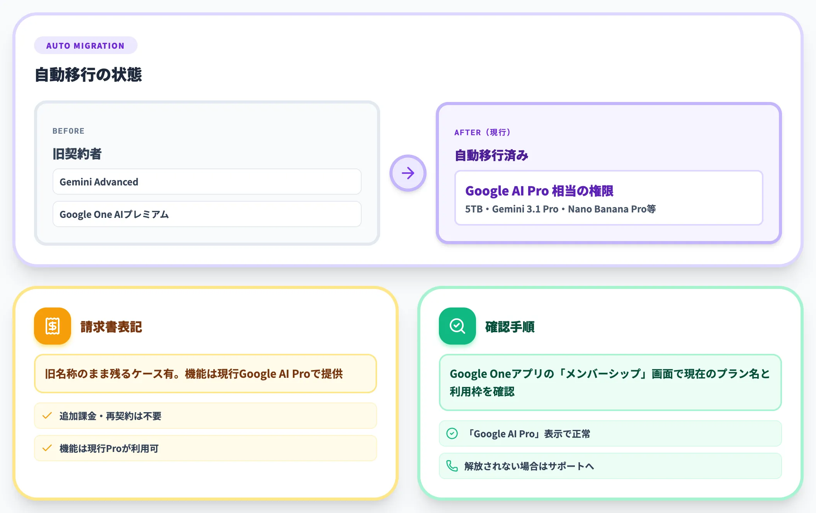Click the AFTER（現行） label
This screenshot has width=816, height=513.
coord(483,132)
